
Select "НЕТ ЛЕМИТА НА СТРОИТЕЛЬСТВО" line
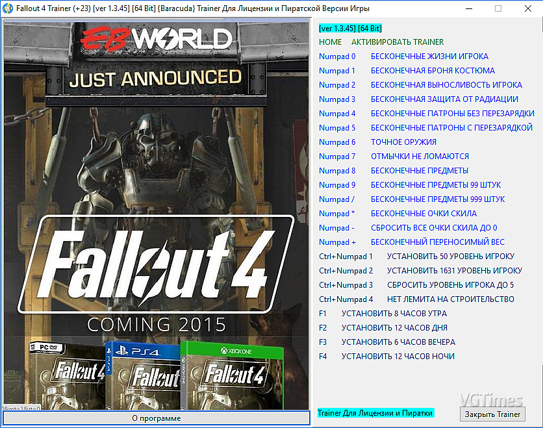[416, 299]
